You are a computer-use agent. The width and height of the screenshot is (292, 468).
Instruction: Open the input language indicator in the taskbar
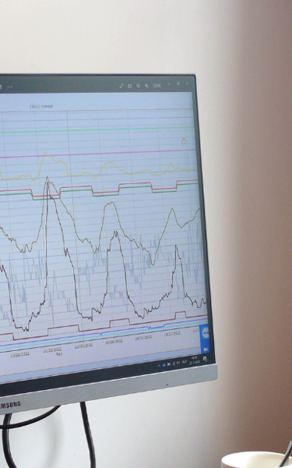[x=185, y=362]
